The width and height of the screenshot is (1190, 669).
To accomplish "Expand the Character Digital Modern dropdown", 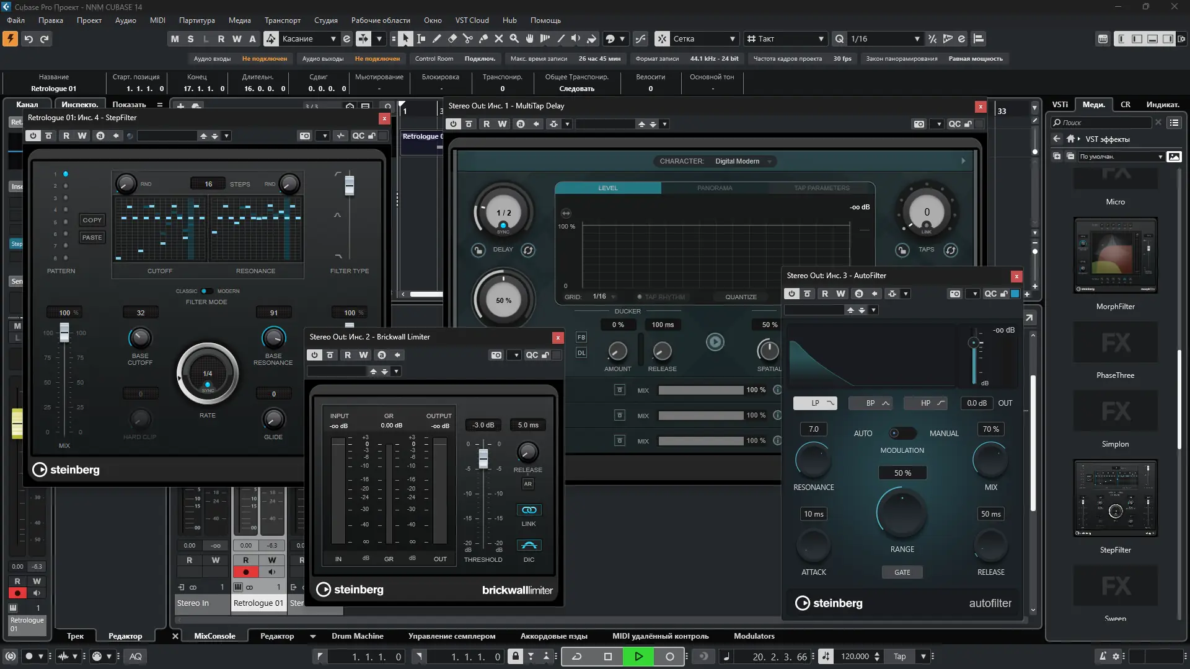I will [x=769, y=161].
